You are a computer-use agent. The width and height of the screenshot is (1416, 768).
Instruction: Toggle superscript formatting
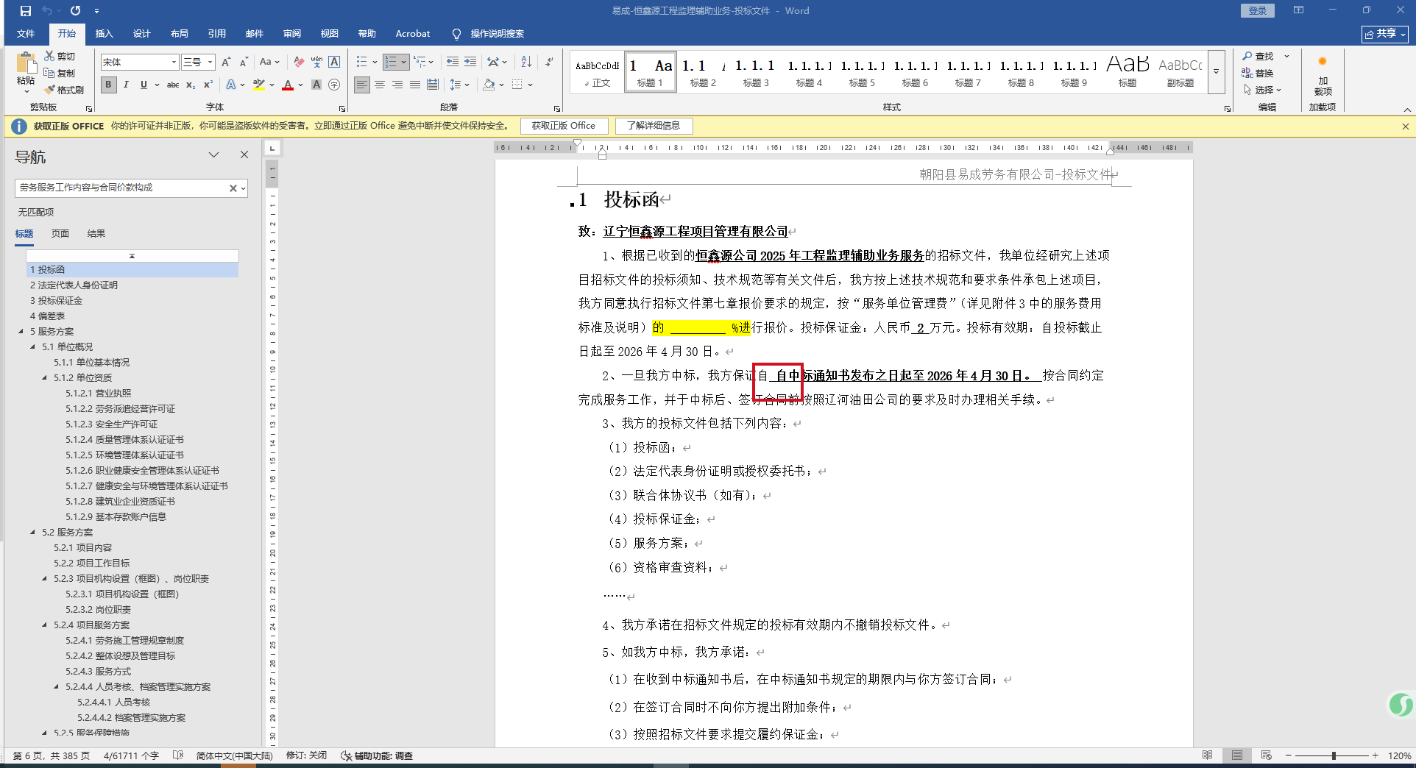208,85
